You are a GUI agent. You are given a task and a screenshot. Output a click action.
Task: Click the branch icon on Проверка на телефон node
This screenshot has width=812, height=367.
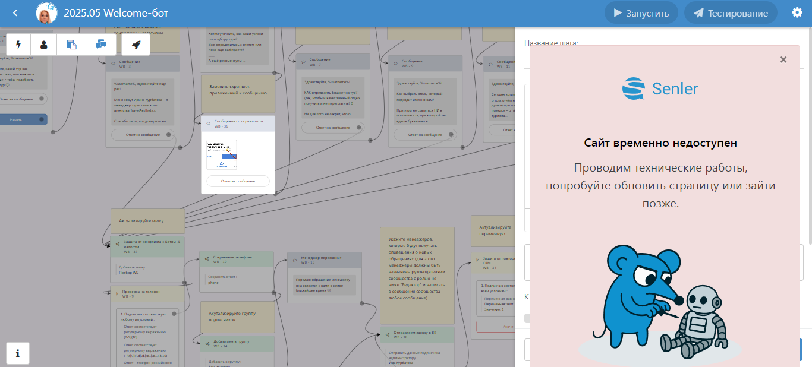(x=117, y=293)
